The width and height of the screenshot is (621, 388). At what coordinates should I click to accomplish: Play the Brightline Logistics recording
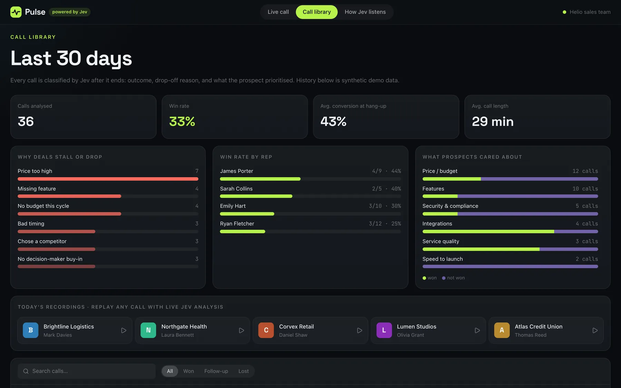coord(124,330)
